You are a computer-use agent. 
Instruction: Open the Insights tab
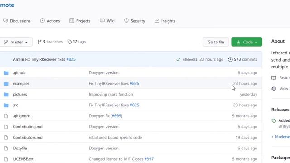pyautogui.click(x=165, y=21)
